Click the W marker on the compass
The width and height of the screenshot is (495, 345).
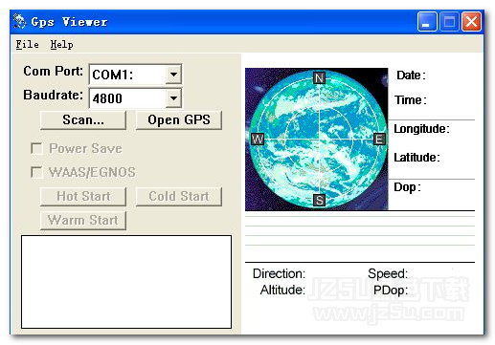coord(258,139)
